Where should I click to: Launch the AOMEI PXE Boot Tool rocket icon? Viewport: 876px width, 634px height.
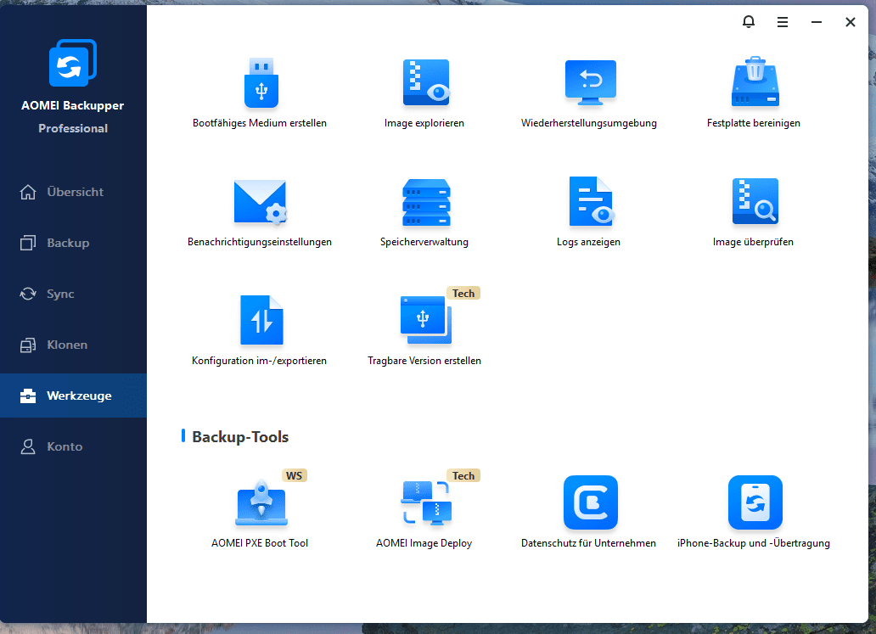point(261,502)
